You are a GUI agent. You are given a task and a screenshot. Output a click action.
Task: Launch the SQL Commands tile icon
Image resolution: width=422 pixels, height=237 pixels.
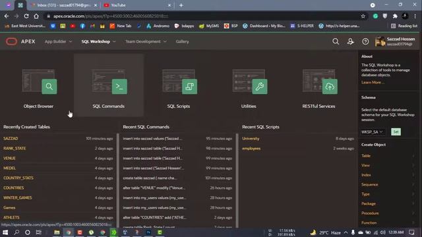(119, 86)
